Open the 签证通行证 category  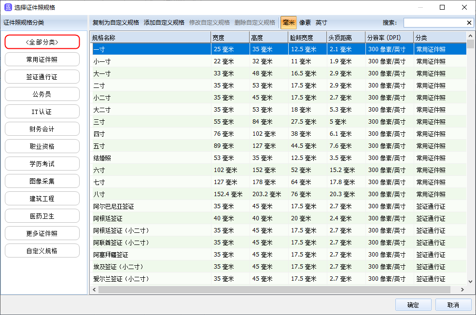42,77
